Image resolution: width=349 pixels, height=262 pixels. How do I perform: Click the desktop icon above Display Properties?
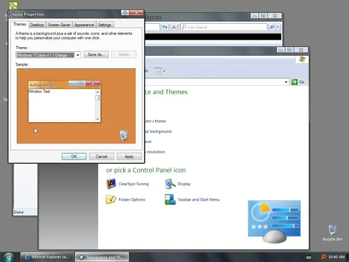coord(13,5)
